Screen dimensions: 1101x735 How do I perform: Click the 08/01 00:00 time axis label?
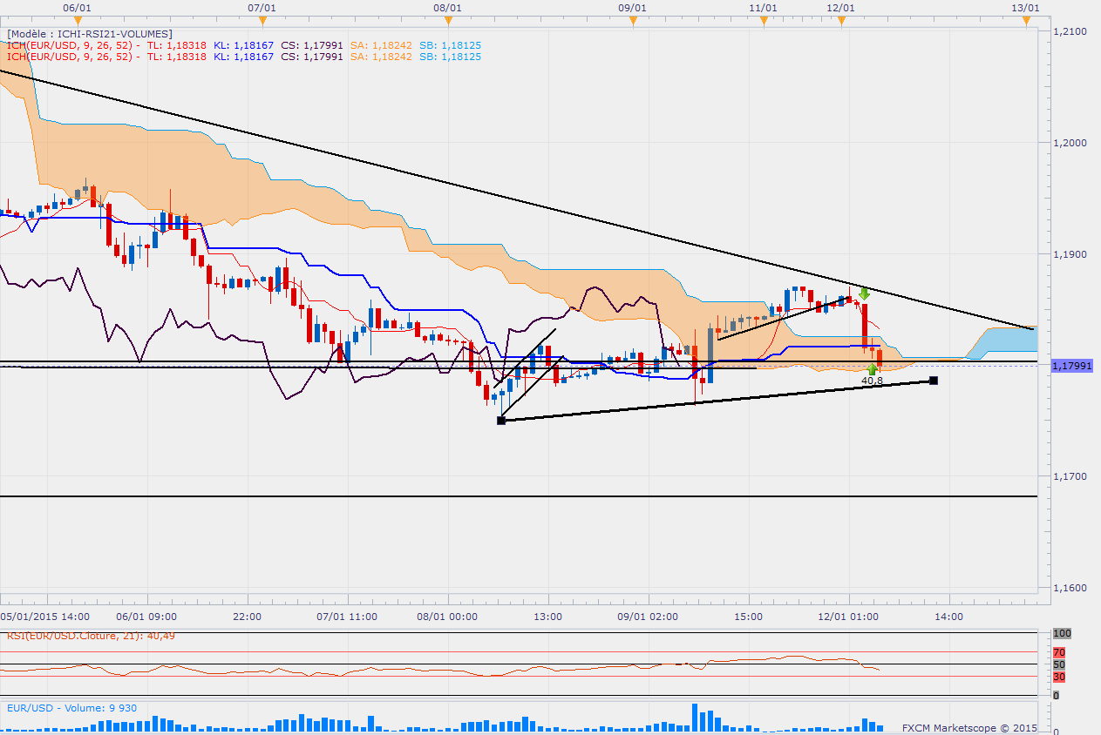(447, 617)
